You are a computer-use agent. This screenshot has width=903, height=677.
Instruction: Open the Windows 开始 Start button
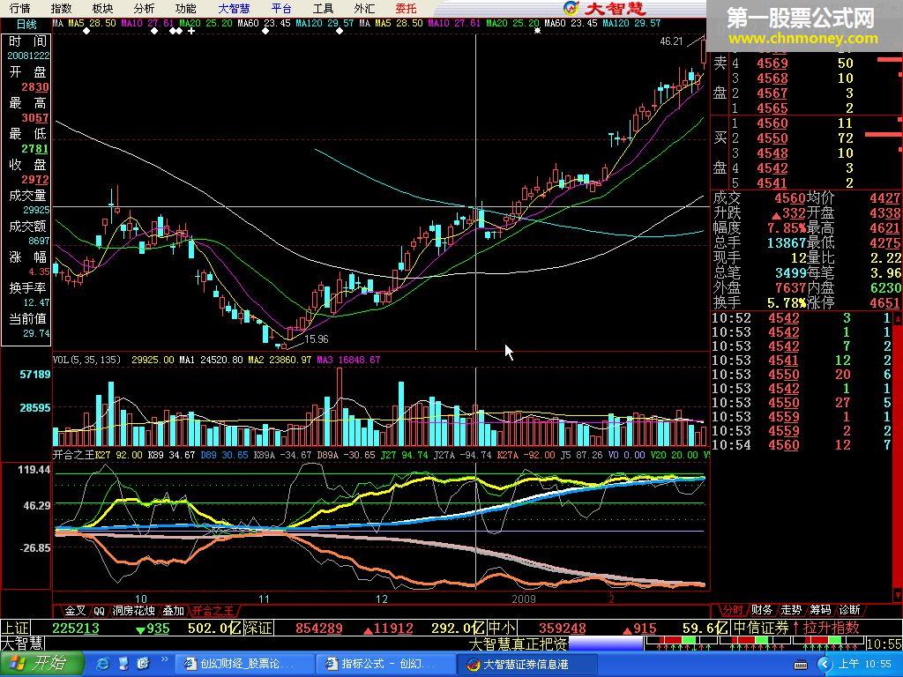pos(41,664)
